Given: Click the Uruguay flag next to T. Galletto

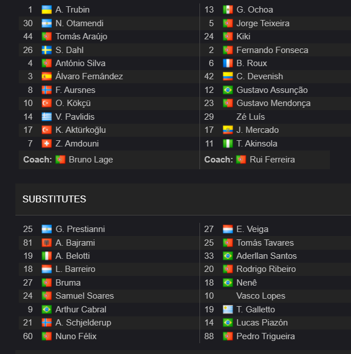Looking at the screenshot, I should click(228, 310).
